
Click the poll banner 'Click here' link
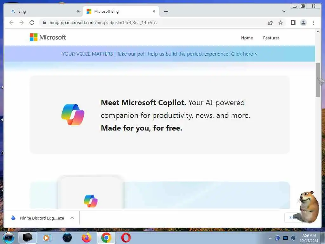[x=244, y=54]
